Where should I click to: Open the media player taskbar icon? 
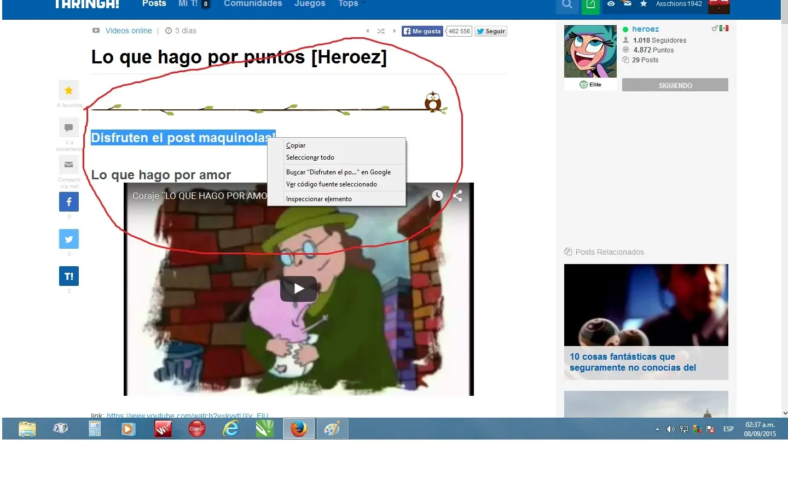point(128,429)
